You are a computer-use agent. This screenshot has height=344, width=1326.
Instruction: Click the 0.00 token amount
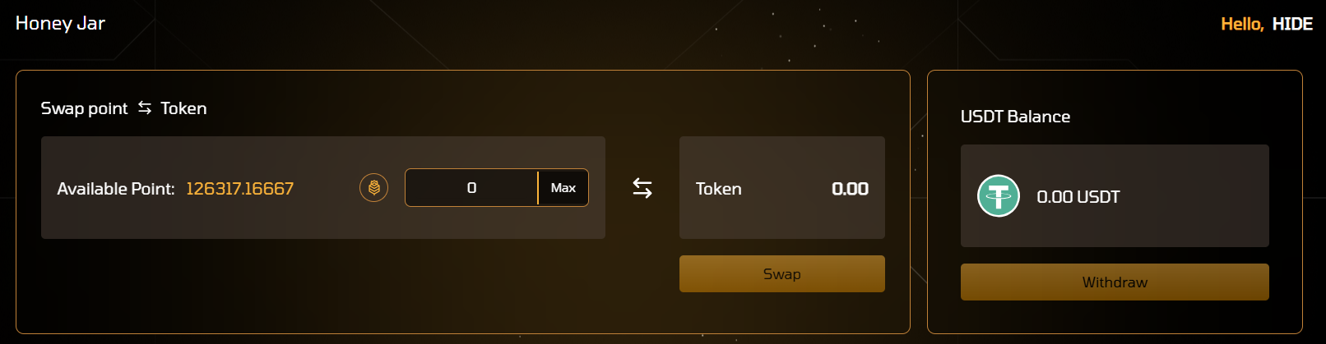click(850, 189)
